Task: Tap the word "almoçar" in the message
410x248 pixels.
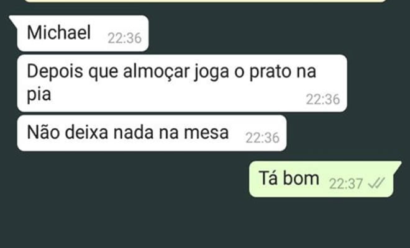Action: point(157,71)
